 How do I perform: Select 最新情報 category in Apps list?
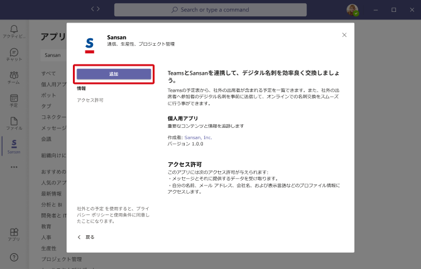coord(52,194)
